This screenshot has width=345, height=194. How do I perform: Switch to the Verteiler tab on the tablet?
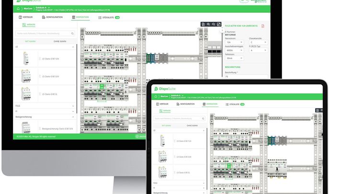click(x=162, y=104)
